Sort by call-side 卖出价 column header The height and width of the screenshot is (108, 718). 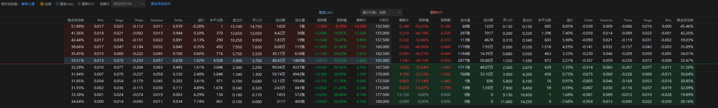click(237, 20)
